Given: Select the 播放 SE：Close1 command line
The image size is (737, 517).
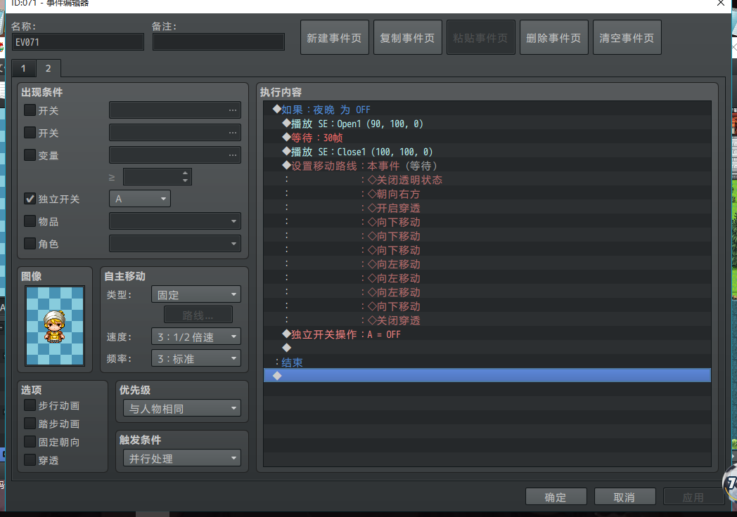Looking at the screenshot, I should [x=487, y=152].
